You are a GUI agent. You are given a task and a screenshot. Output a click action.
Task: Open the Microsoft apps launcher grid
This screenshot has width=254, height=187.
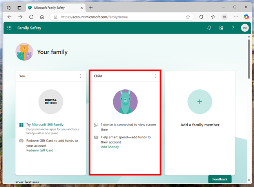click(9, 28)
